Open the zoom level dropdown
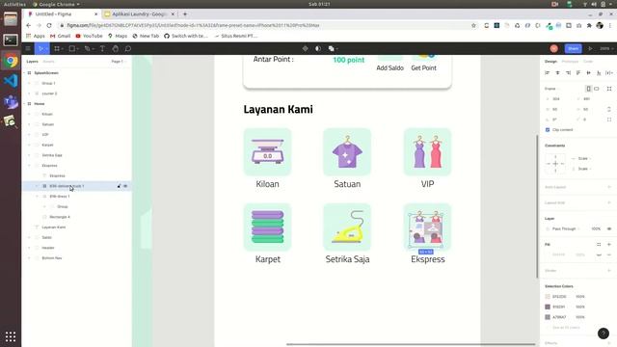617x347 pixels. (606, 49)
